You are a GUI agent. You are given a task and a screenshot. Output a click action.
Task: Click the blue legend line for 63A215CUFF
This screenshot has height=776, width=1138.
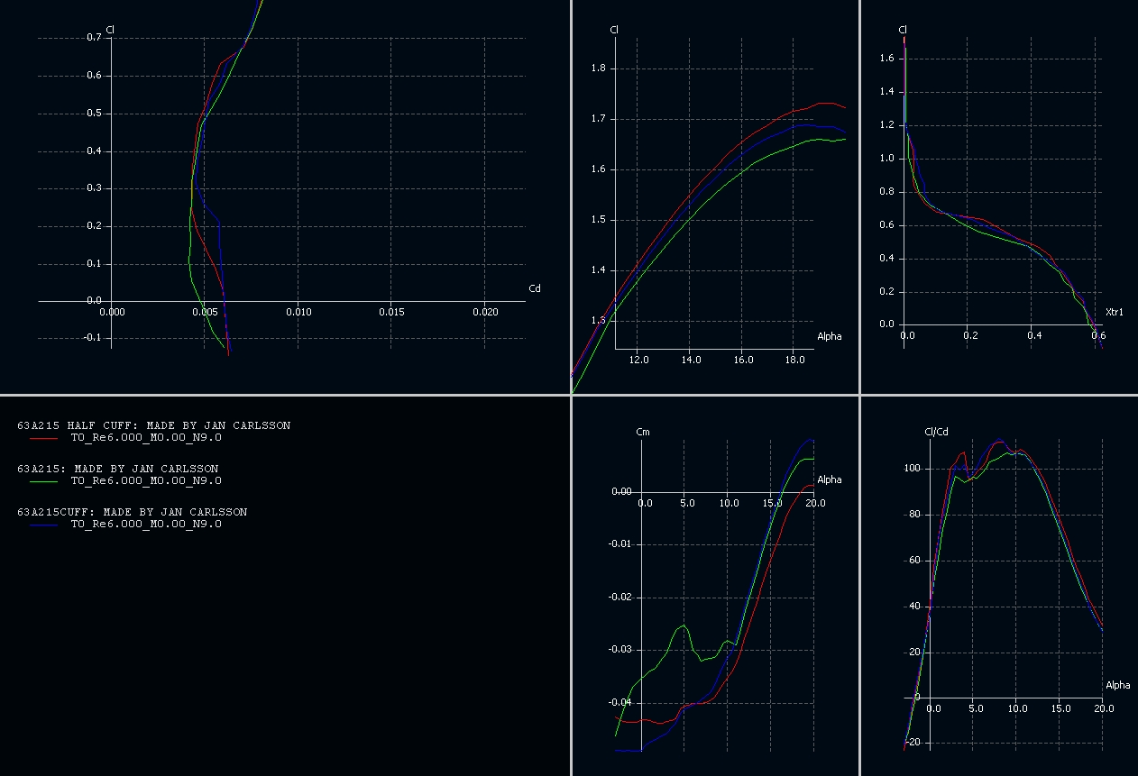click(43, 525)
